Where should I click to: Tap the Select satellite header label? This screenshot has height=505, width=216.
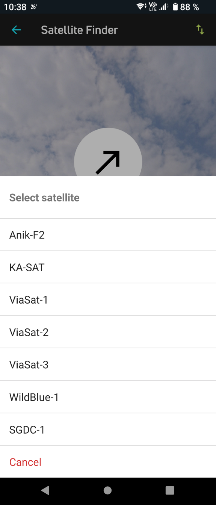click(x=44, y=198)
